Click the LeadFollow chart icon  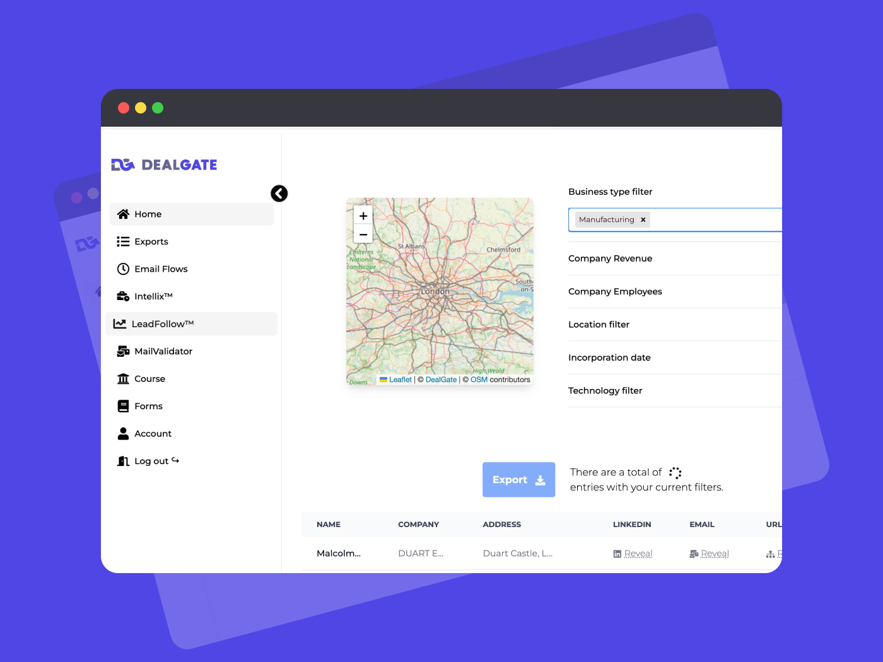coord(120,324)
